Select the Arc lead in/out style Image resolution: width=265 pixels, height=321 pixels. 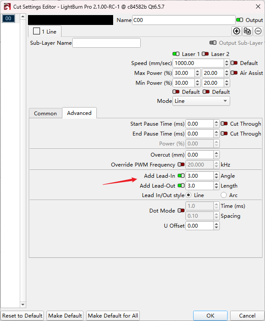[223, 195]
